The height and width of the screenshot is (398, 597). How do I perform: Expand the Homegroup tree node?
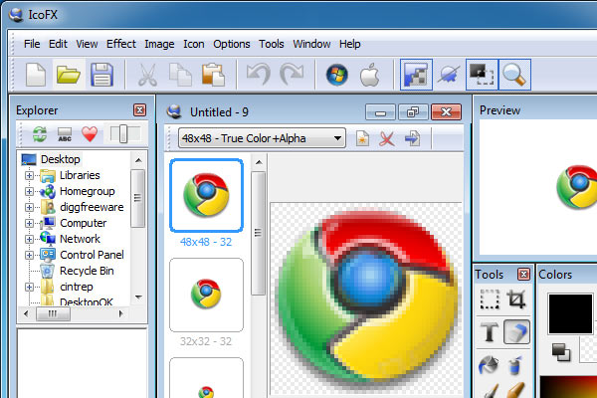pyautogui.click(x=29, y=192)
